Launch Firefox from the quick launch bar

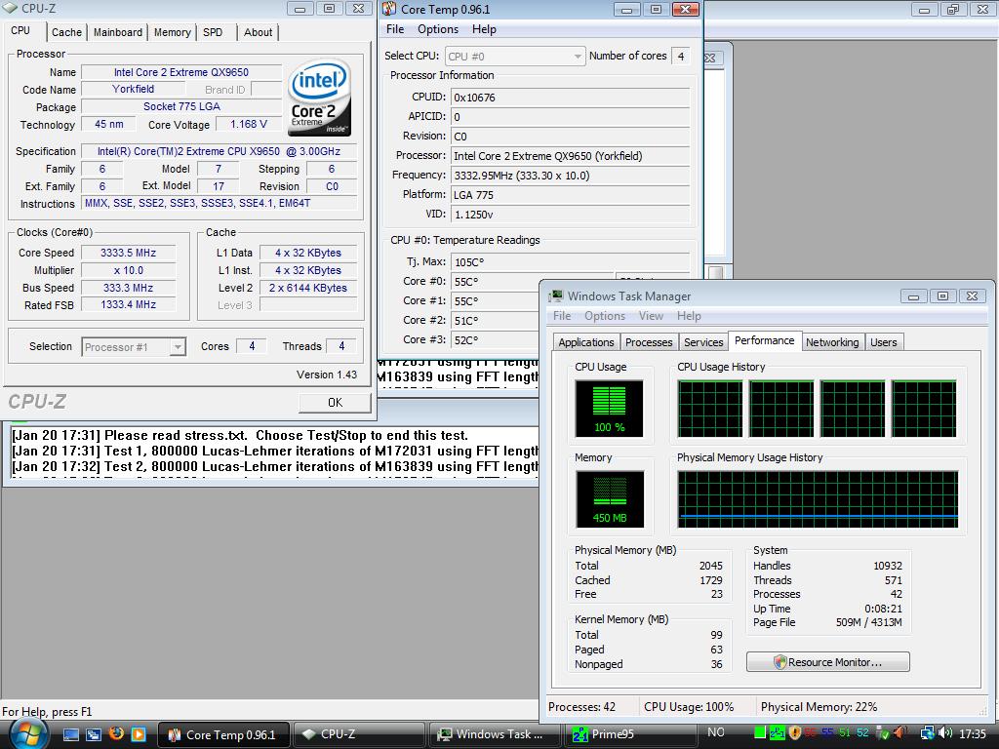pyautogui.click(x=116, y=733)
